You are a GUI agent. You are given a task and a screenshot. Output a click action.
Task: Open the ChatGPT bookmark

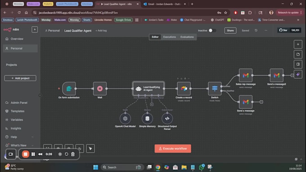pyautogui.click(x=217, y=20)
